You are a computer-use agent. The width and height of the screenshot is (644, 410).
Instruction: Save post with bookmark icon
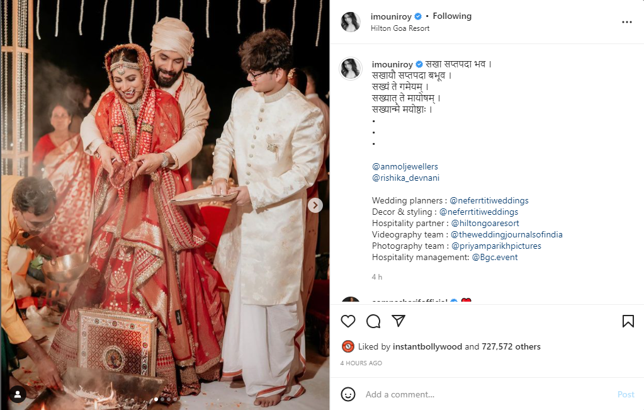[628, 321]
